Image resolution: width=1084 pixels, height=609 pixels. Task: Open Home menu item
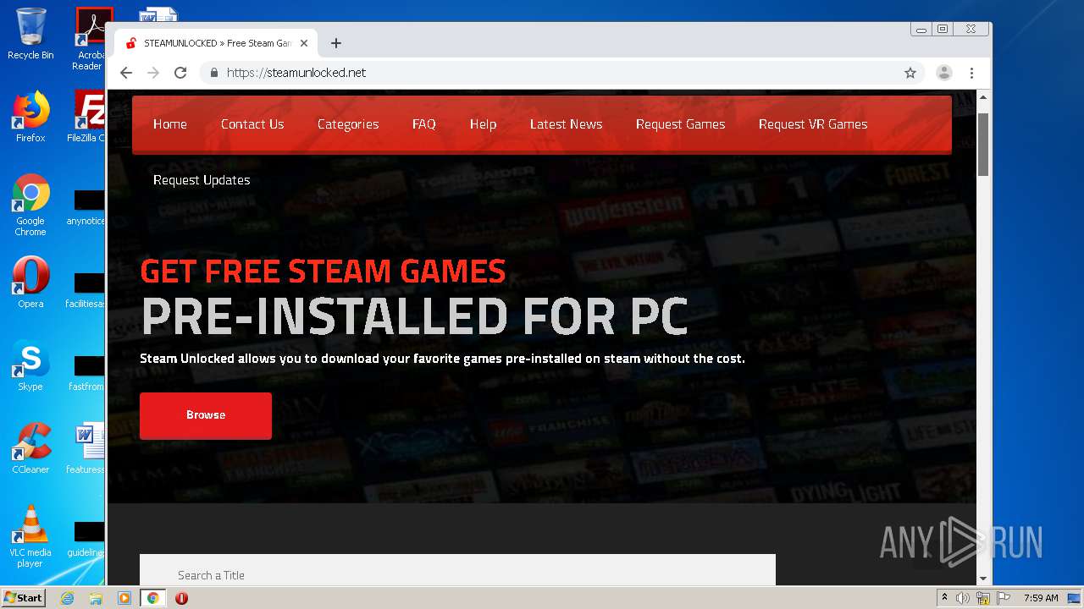pyautogui.click(x=170, y=124)
